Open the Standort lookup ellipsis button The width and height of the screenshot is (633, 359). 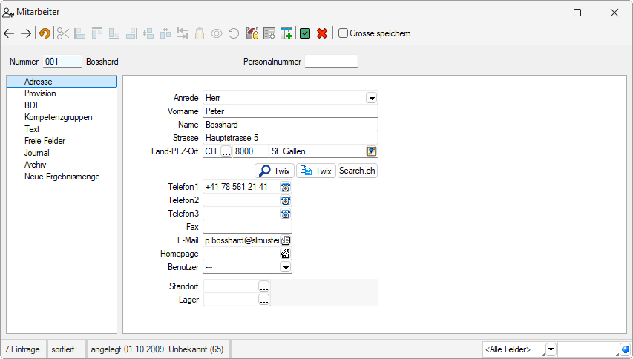coord(264,286)
